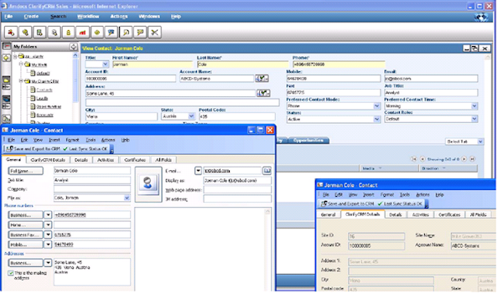The width and height of the screenshot is (503, 304).
Task: Click the refresh icon beside My Folders
Action: click(74, 47)
